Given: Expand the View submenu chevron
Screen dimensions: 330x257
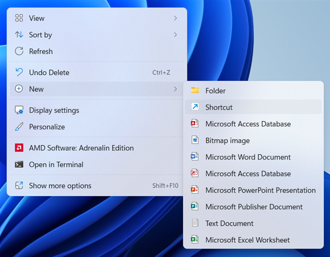Looking at the screenshot, I should (175, 18).
